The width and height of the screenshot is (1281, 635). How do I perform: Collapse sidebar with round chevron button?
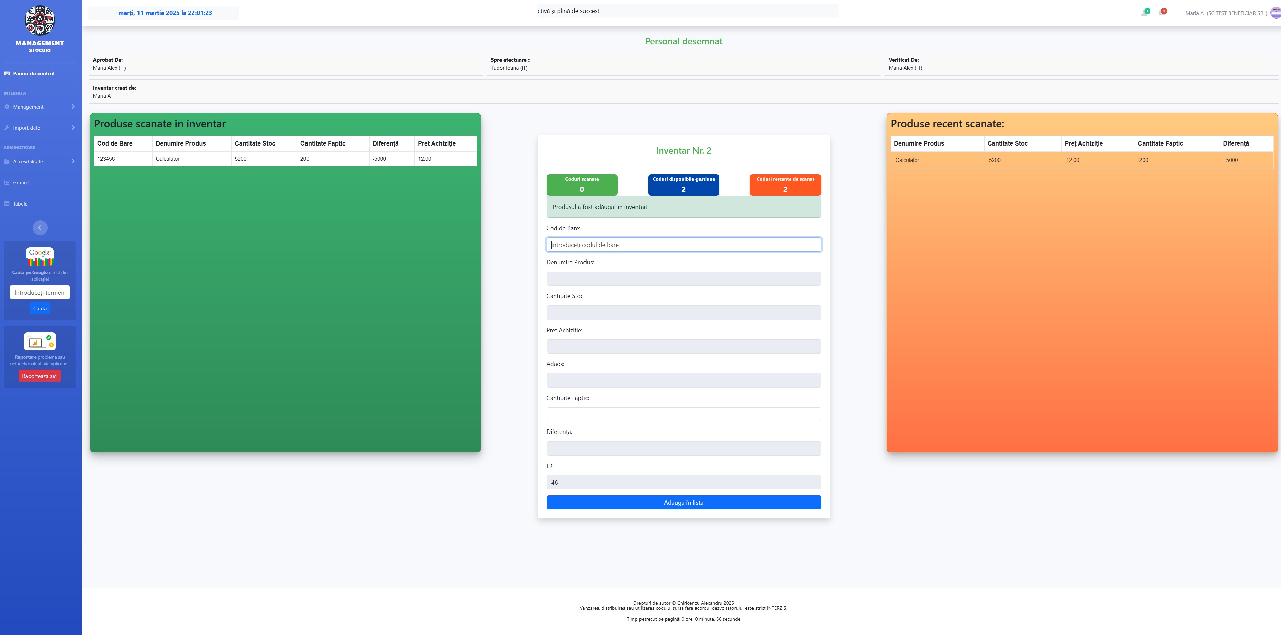click(x=40, y=228)
